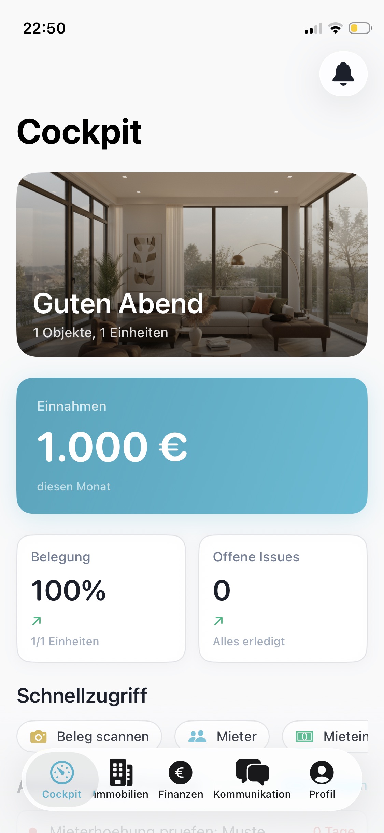384x833 pixels.
Task: Tap the notification bell icon
Action: (x=343, y=74)
